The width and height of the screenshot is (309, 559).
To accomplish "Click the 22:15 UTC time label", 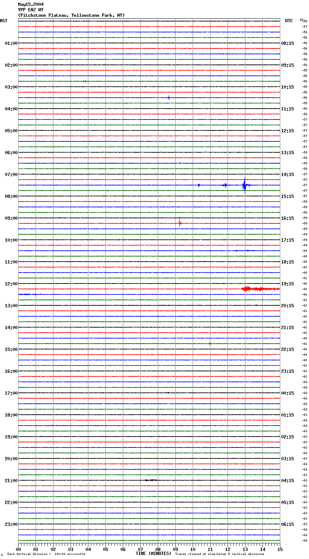I will [x=288, y=349].
